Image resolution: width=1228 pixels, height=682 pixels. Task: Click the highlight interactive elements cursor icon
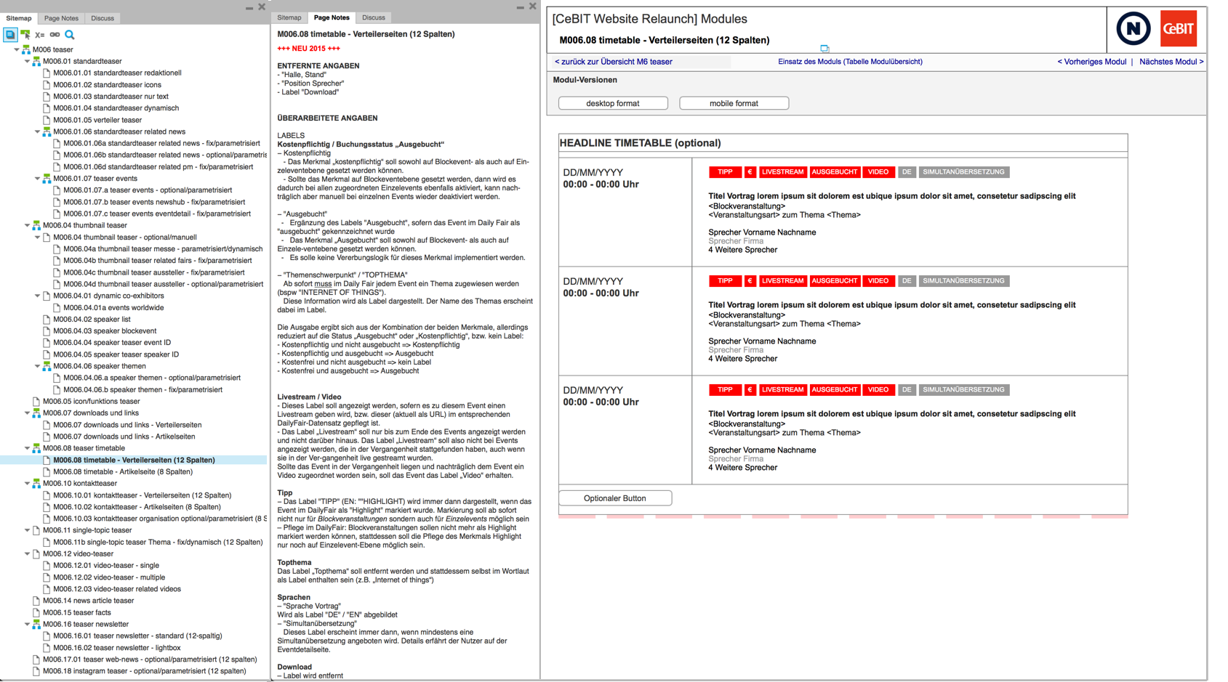(x=25, y=34)
